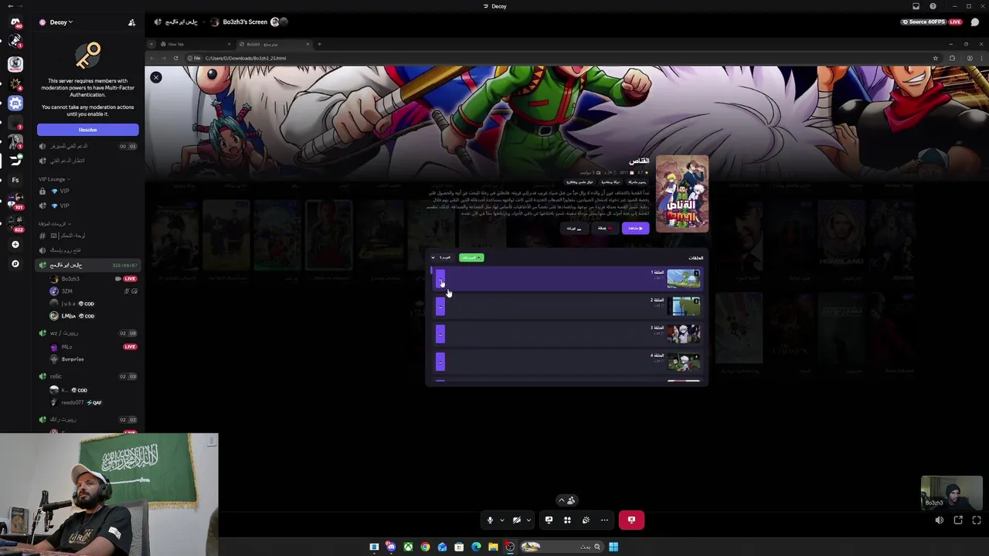Image resolution: width=989 pixels, height=556 pixels.
Task: Open Discover servers compass icon
Action: [x=15, y=264]
